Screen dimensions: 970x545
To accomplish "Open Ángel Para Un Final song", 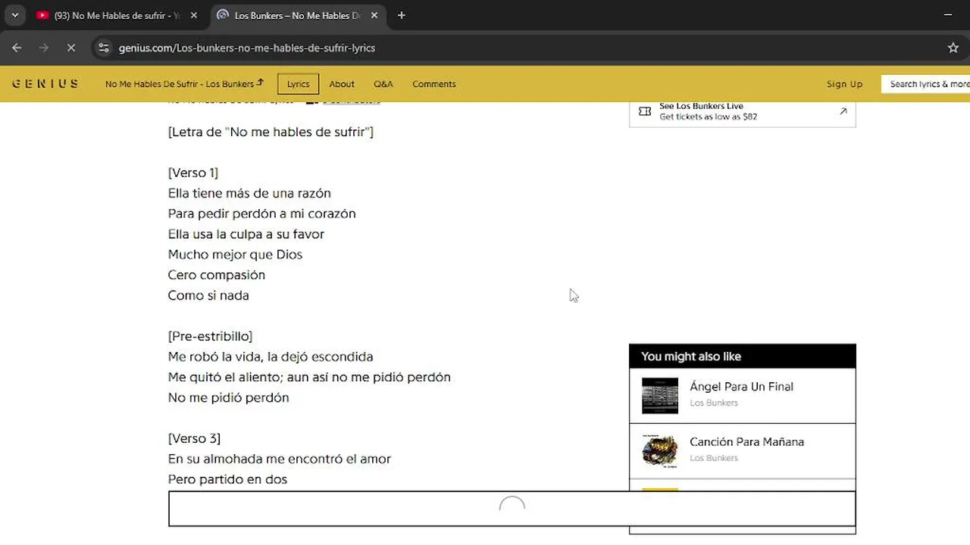I will click(x=741, y=386).
